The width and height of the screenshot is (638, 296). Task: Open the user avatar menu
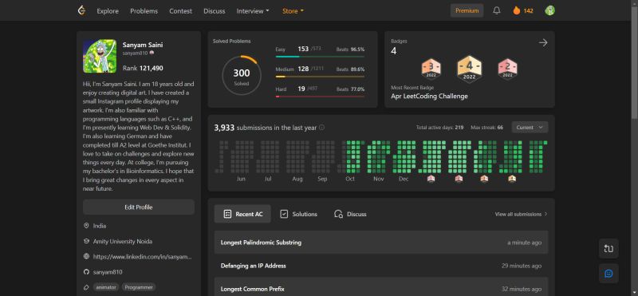[549, 11]
